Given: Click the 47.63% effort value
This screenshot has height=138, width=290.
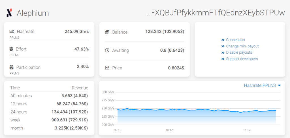Looking at the screenshot, I should 81,49.
